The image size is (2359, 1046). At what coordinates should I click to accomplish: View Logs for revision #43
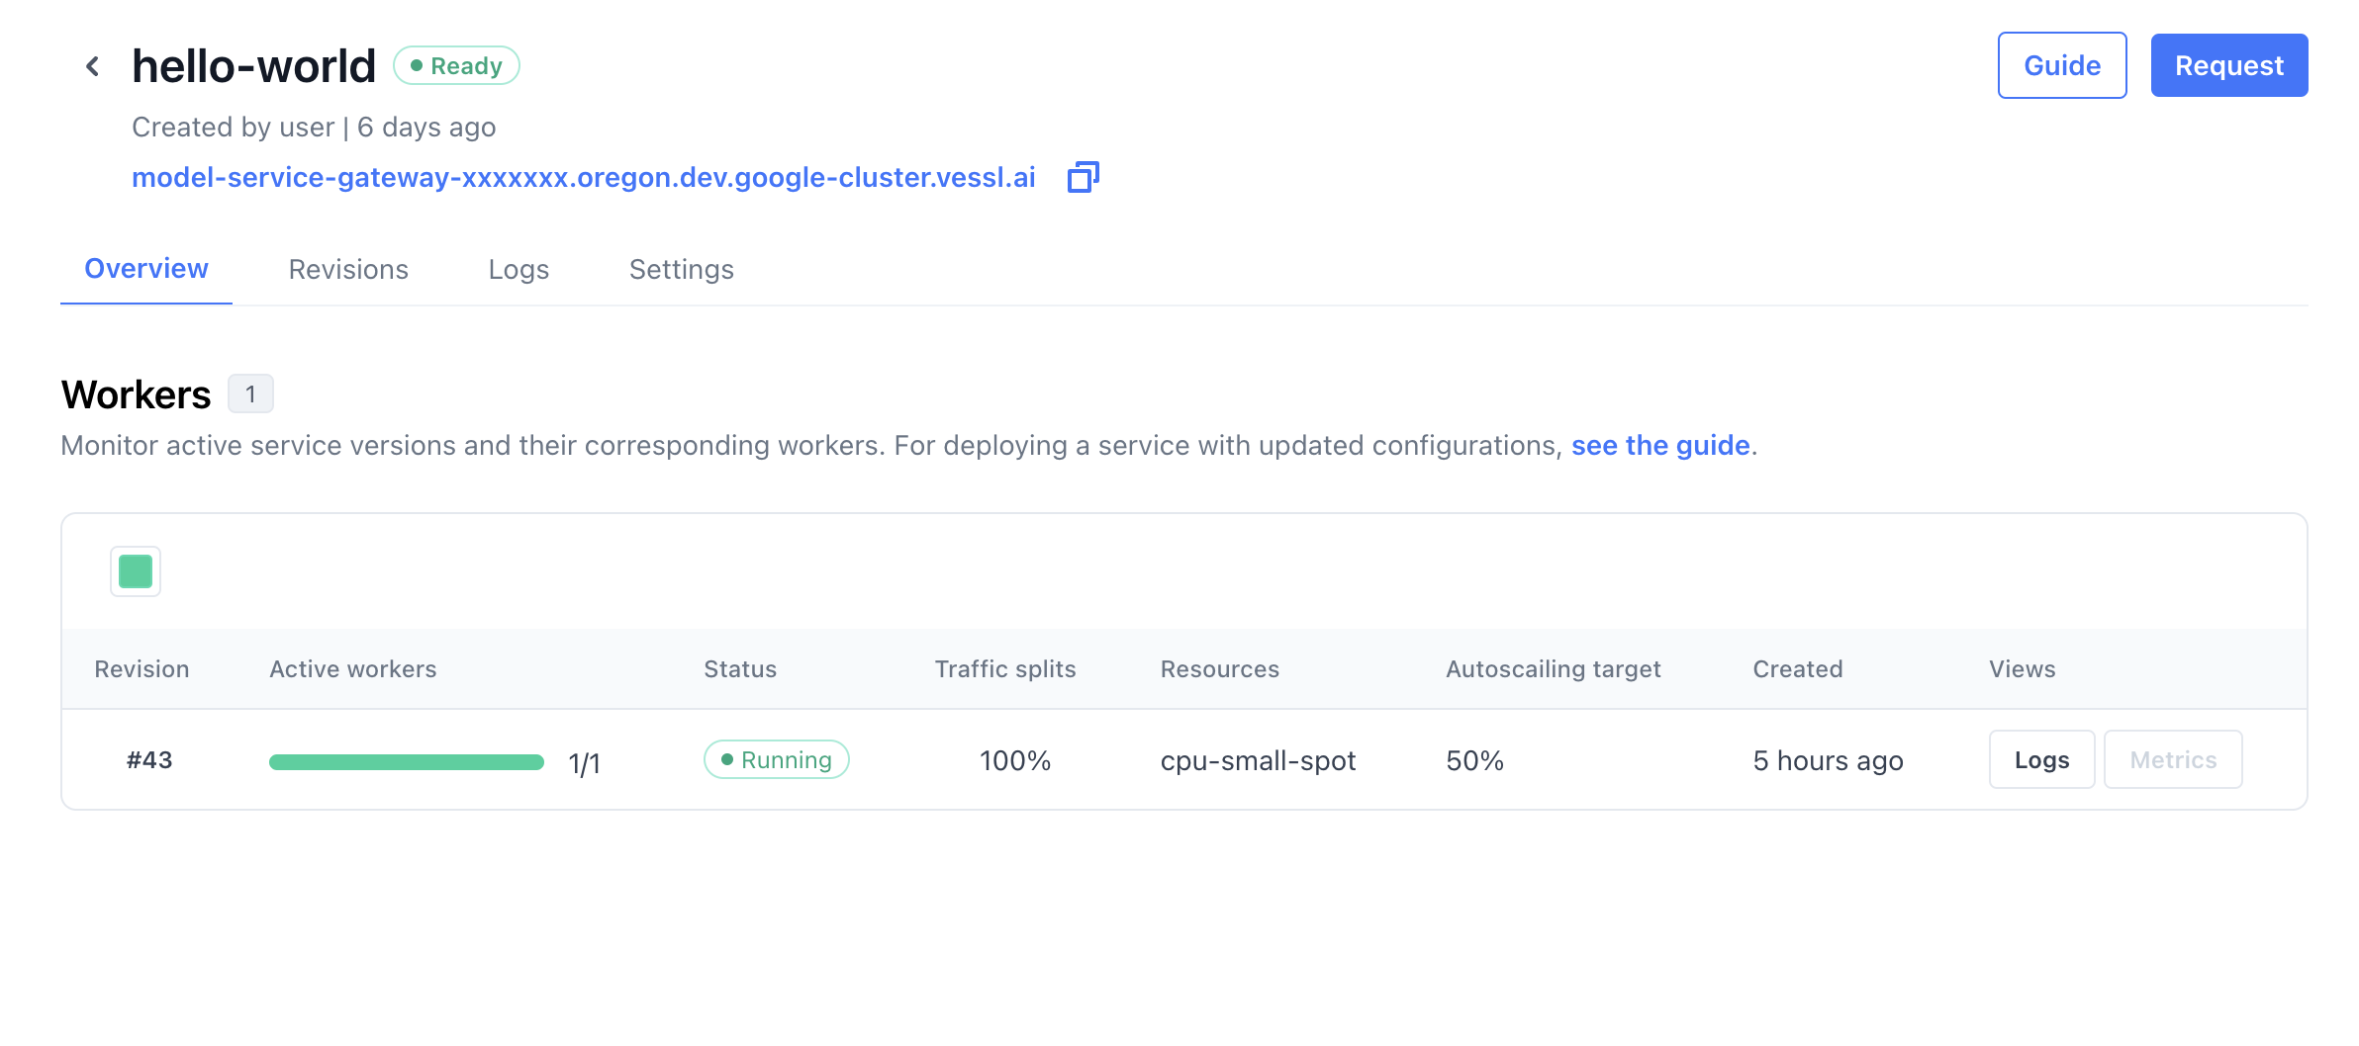pyautogui.click(x=2041, y=760)
